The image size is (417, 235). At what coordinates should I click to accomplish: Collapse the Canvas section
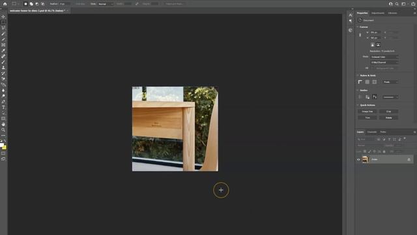[358, 27]
